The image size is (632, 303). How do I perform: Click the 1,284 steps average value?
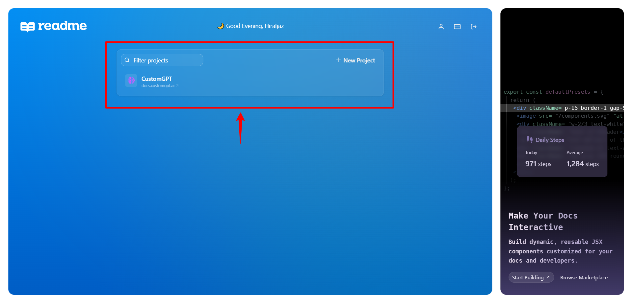coord(582,164)
